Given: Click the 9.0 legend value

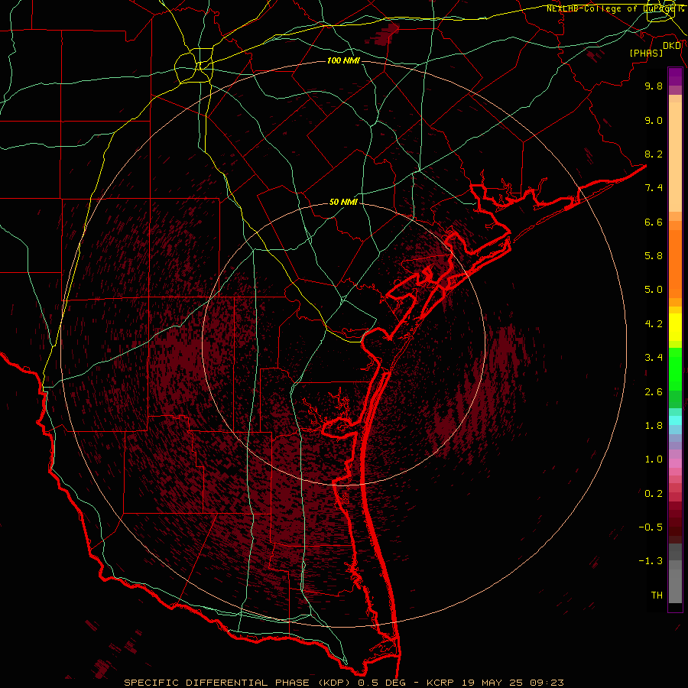Looking at the screenshot, I should pos(654,120).
